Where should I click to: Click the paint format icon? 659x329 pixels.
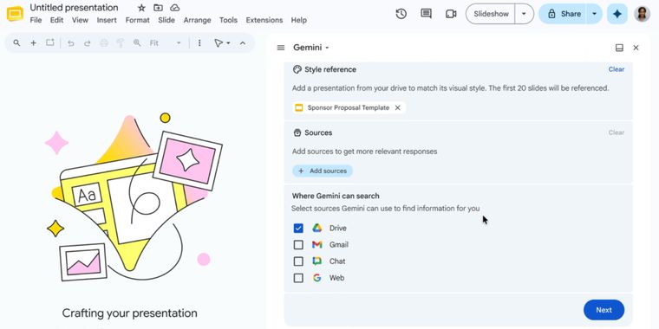coord(121,42)
